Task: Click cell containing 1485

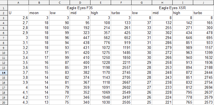Action: click(x=121, y=53)
